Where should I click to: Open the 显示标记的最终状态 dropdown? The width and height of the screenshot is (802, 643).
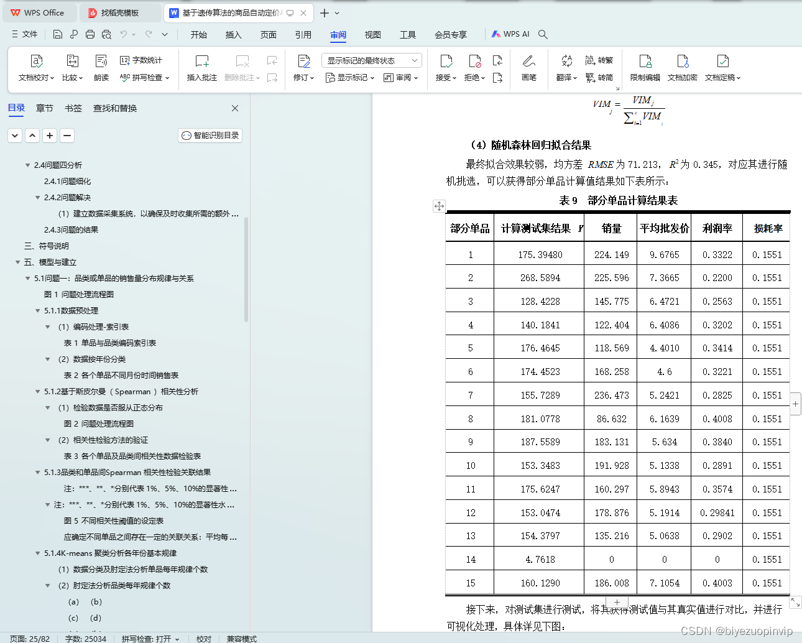coord(372,60)
